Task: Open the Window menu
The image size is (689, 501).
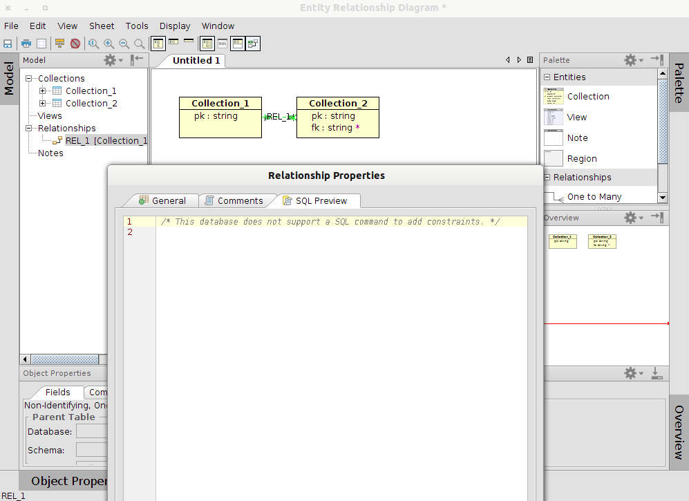Action: click(218, 26)
